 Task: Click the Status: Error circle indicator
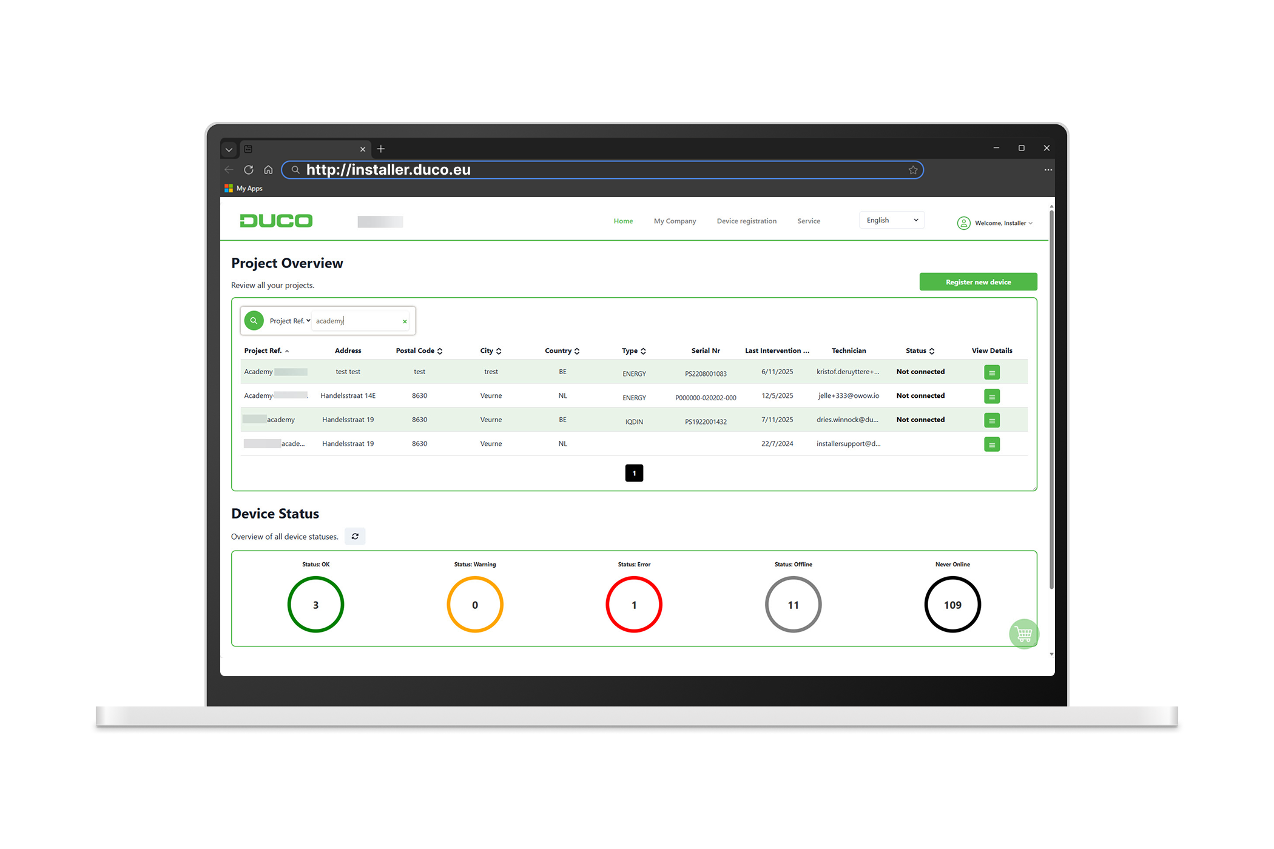pos(634,604)
